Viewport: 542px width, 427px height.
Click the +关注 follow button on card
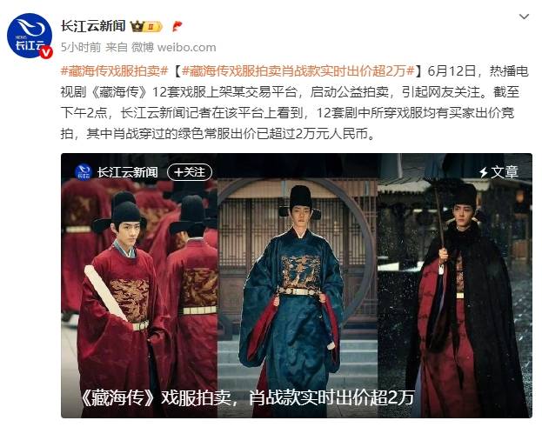point(190,171)
